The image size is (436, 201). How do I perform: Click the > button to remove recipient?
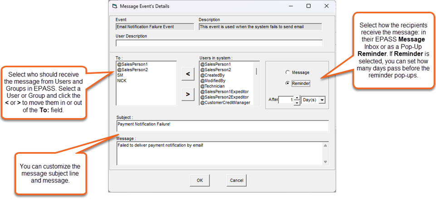coord(188,95)
